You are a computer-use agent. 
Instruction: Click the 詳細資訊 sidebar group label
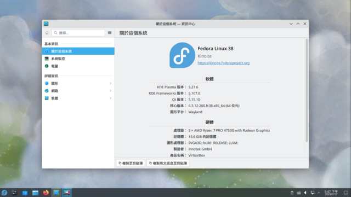point(51,76)
